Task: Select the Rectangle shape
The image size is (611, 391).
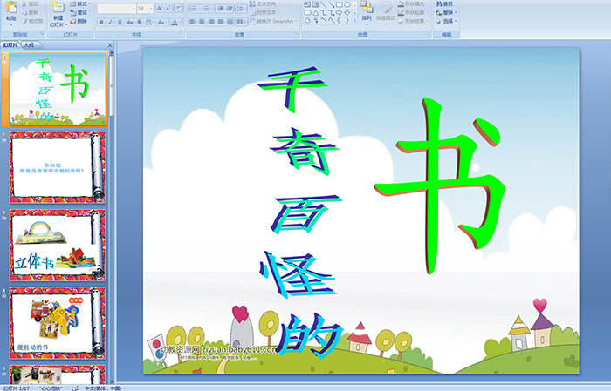Action: click(340, 4)
